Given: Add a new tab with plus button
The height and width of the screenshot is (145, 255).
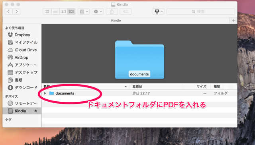Looking at the screenshot, I should pyautogui.click(x=233, y=21).
